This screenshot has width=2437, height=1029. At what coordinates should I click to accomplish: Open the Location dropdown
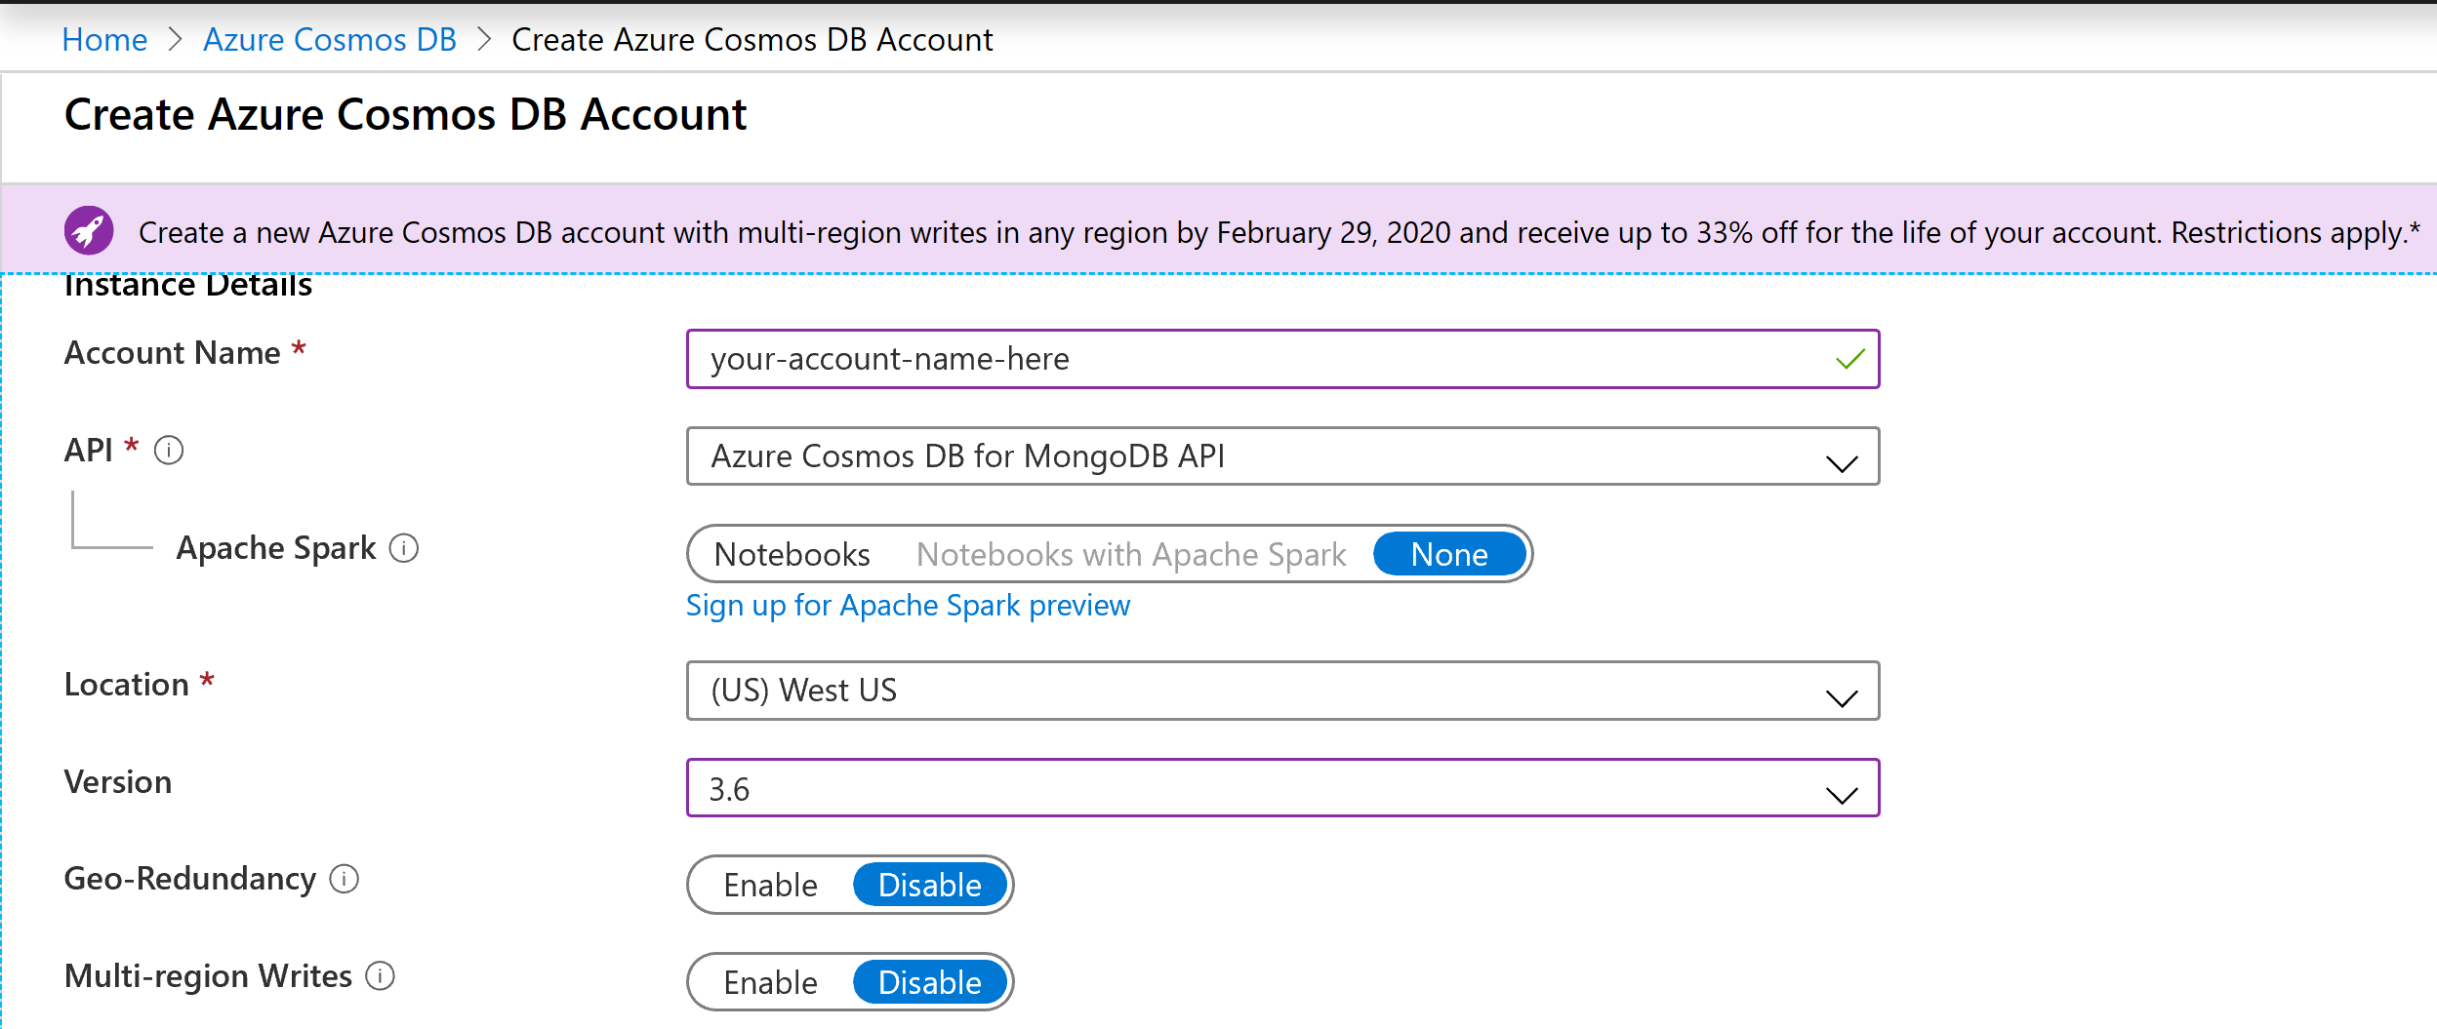tap(1282, 691)
